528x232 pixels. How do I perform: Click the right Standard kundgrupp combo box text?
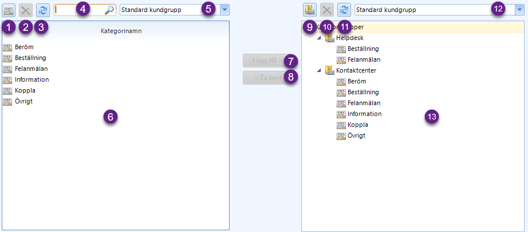386,10
